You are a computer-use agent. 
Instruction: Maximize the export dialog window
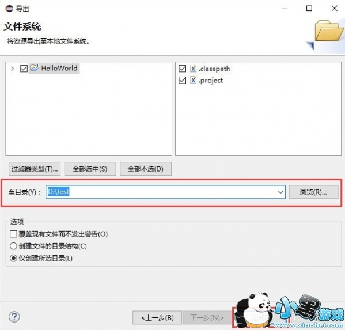pos(309,9)
